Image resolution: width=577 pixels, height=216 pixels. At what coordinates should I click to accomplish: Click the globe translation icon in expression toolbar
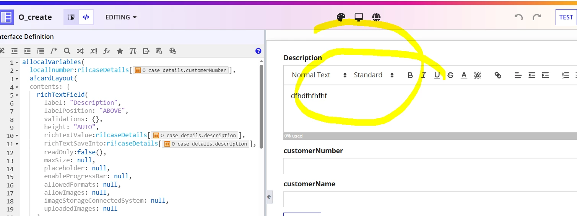172,51
